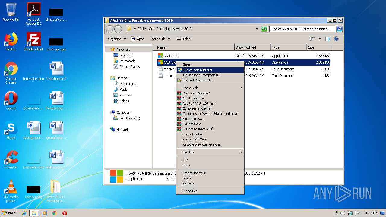Choose Open with WinRAR
Viewport: 386px width, 217px height.
(x=210, y=93)
